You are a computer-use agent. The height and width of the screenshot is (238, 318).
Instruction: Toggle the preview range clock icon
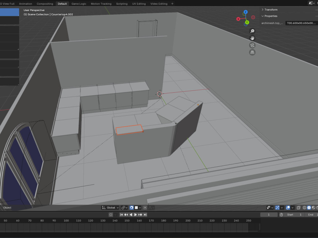click(x=281, y=215)
